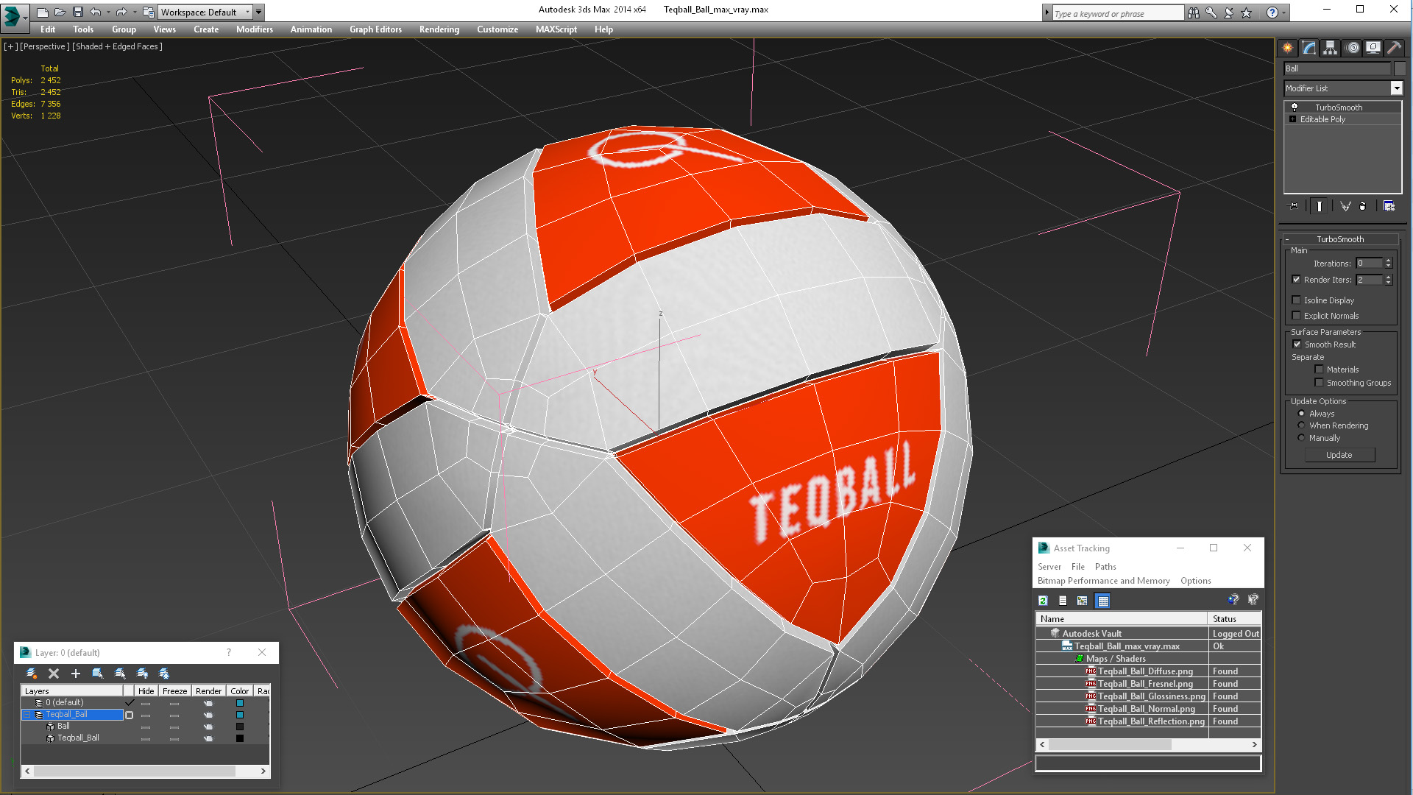Image resolution: width=1413 pixels, height=795 pixels.
Task: Open the MAXScript menu
Action: [x=556, y=29]
